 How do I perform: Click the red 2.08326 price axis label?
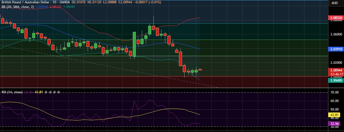pos(336,18)
